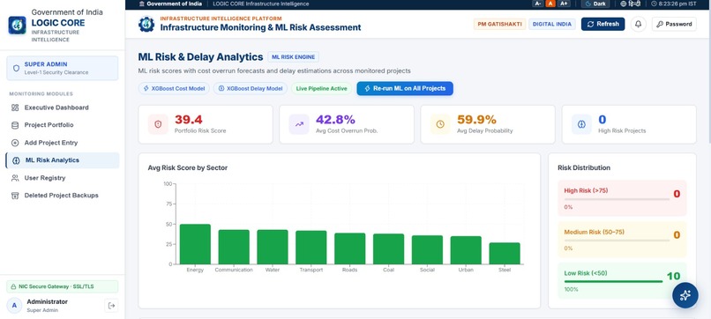
Task: Open Project Portfolio module
Action: coord(62,125)
